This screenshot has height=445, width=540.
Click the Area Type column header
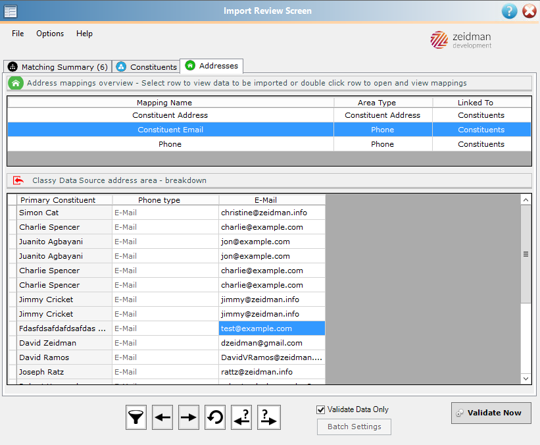click(x=383, y=103)
